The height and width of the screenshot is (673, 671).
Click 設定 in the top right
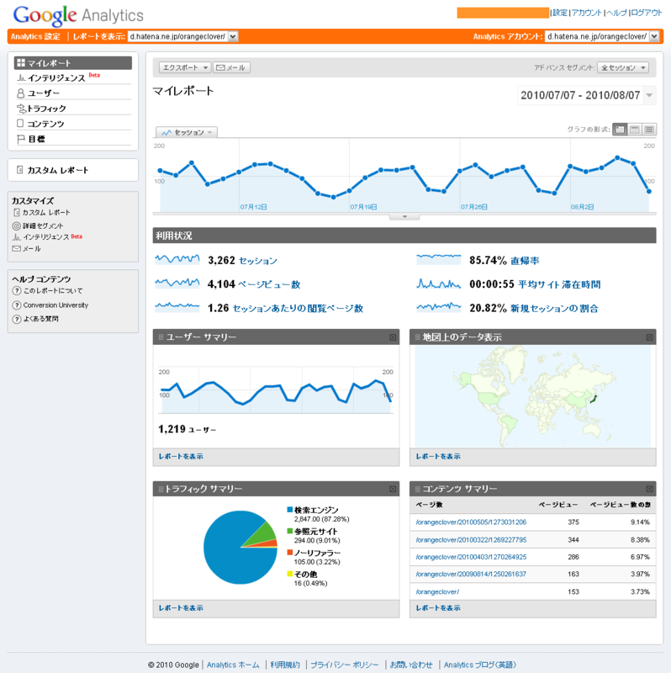(560, 13)
